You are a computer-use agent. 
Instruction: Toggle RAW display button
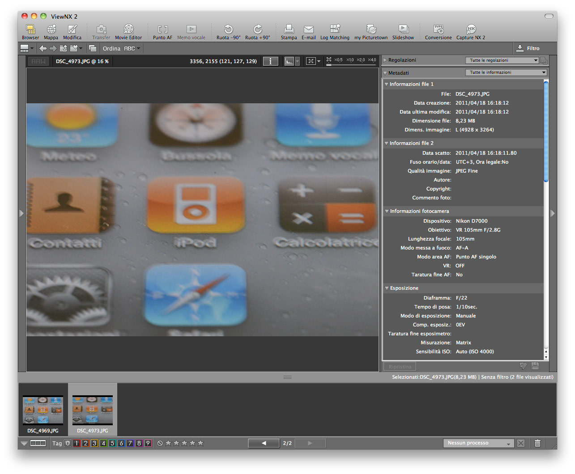click(38, 61)
